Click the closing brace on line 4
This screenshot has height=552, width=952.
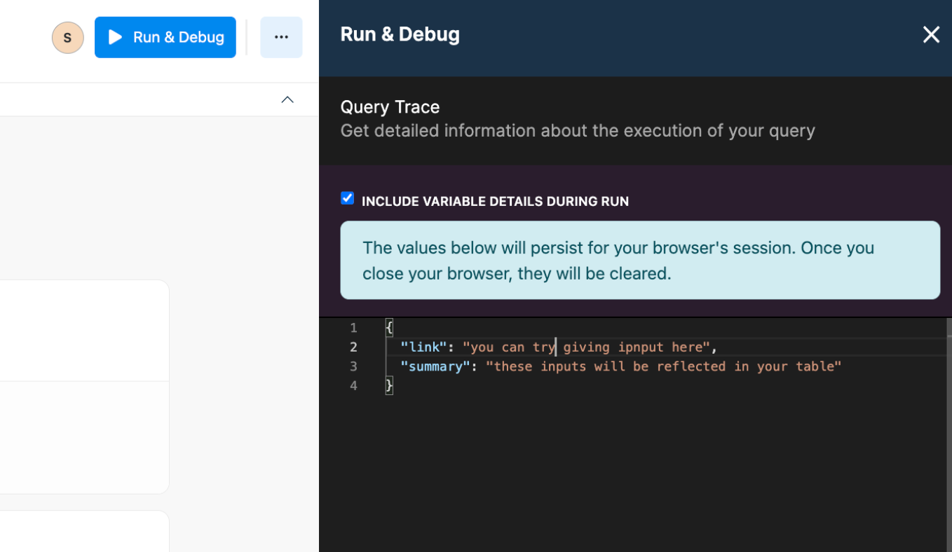[389, 385]
